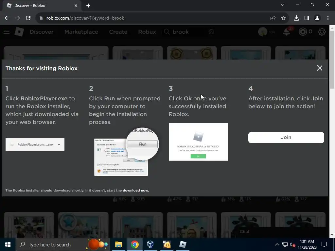Click the download now link
Viewport: 335px width, 251px height.
pyautogui.click(x=136, y=191)
